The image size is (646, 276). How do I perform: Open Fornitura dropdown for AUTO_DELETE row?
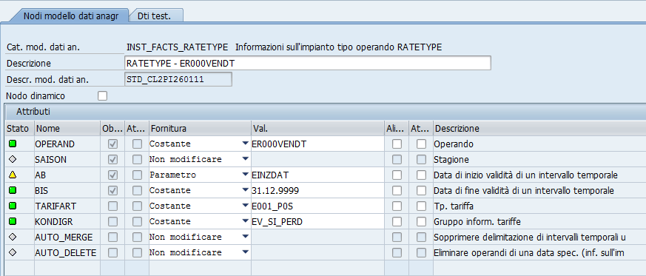tap(246, 252)
